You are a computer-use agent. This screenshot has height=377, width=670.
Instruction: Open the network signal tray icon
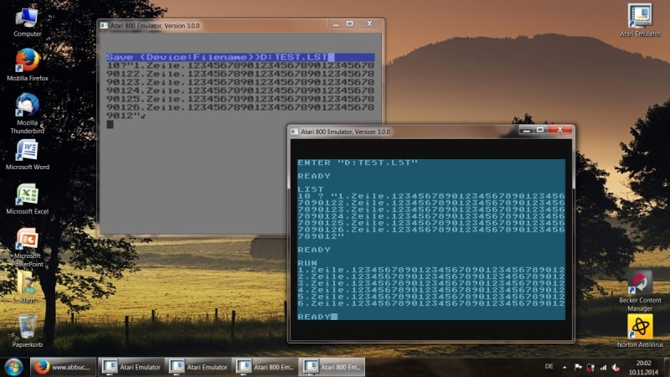pos(603,367)
